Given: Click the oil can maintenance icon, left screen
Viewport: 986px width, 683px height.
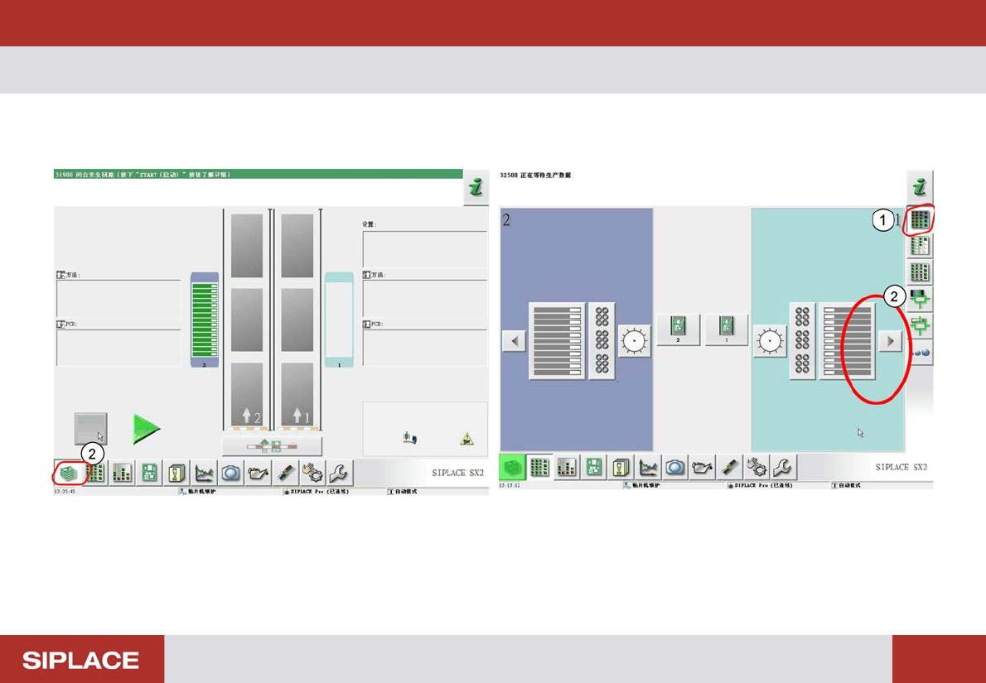Looking at the screenshot, I should click(x=258, y=473).
